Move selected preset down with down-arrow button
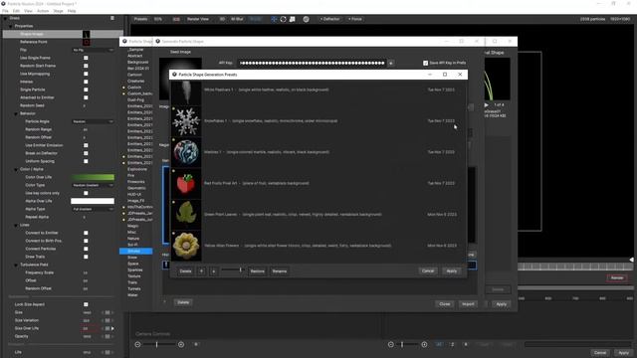The height and width of the screenshot is (358, 637). click(213, 271)
